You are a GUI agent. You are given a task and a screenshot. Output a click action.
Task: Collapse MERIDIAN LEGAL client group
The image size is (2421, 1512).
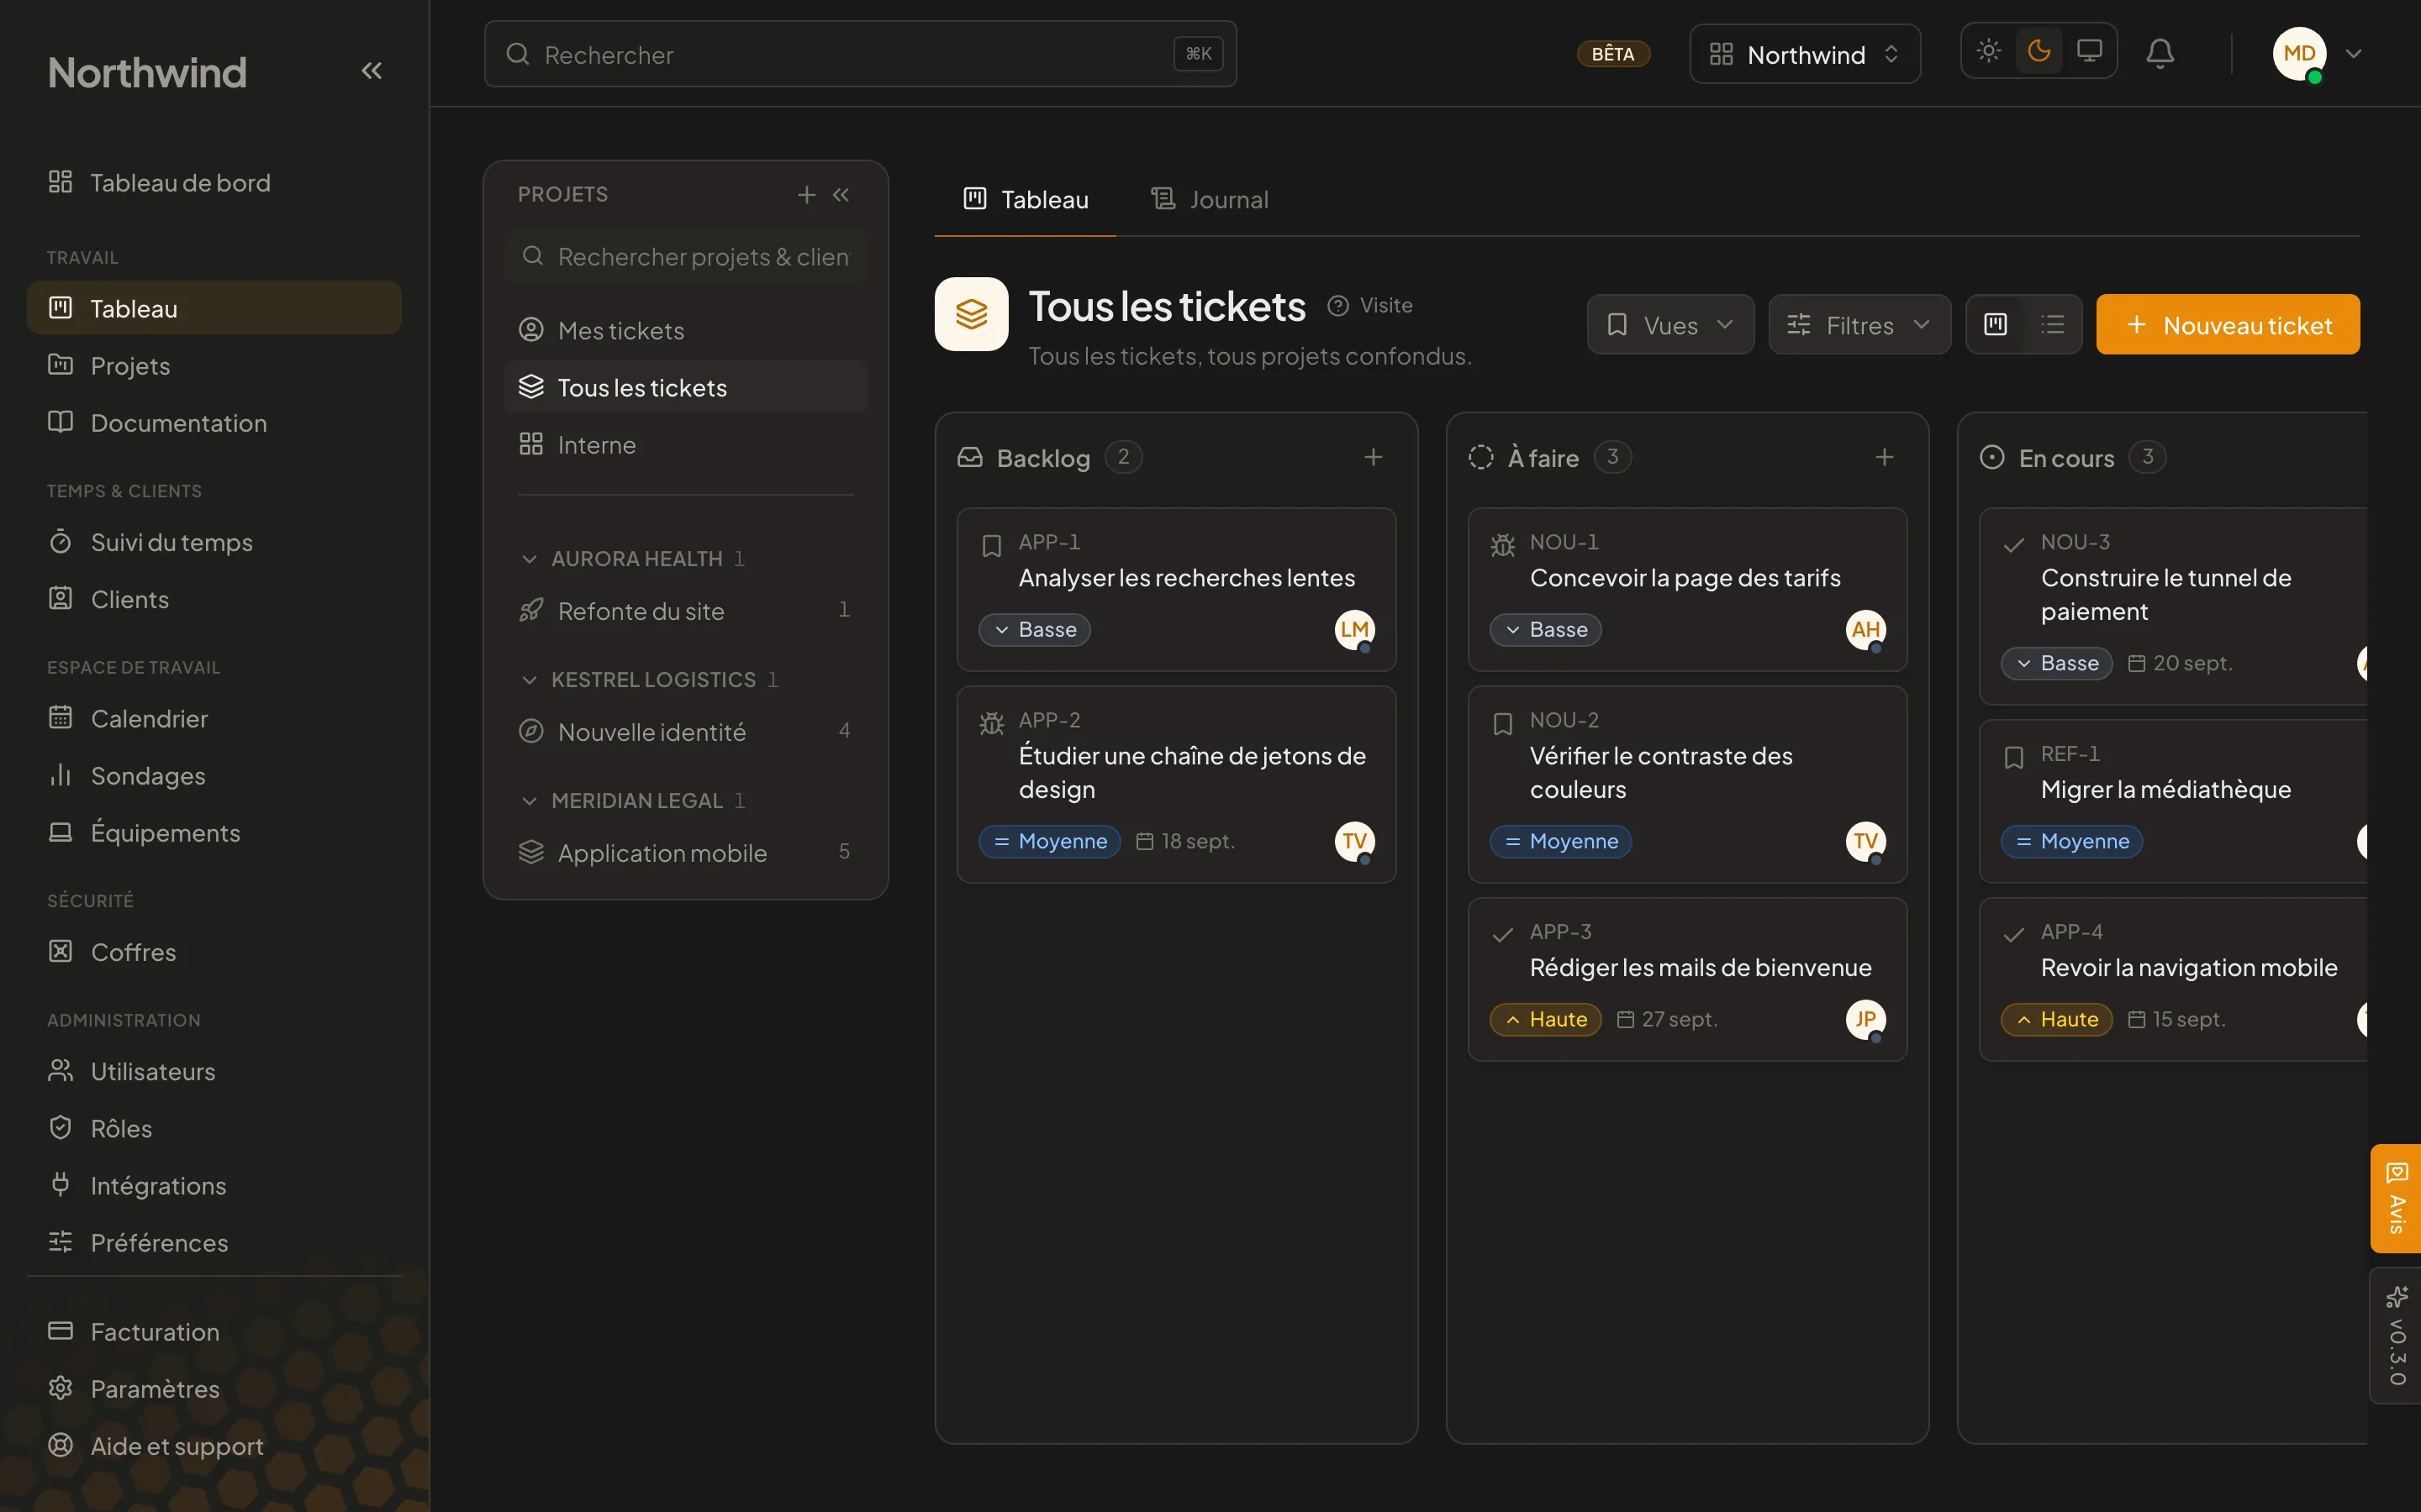click(632, 800)
